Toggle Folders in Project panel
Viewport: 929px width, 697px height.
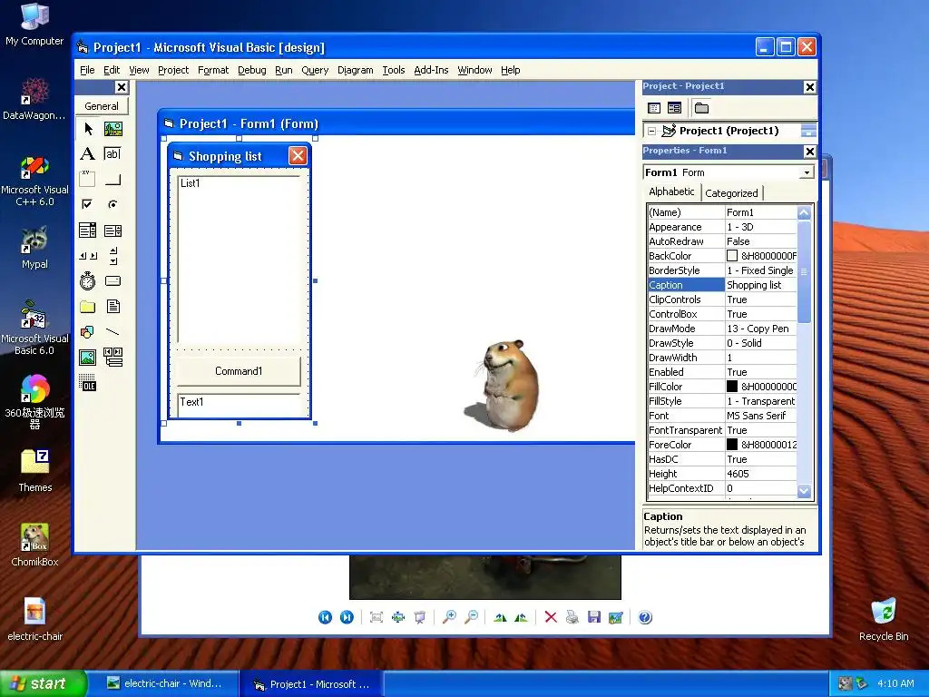(701, 108)
